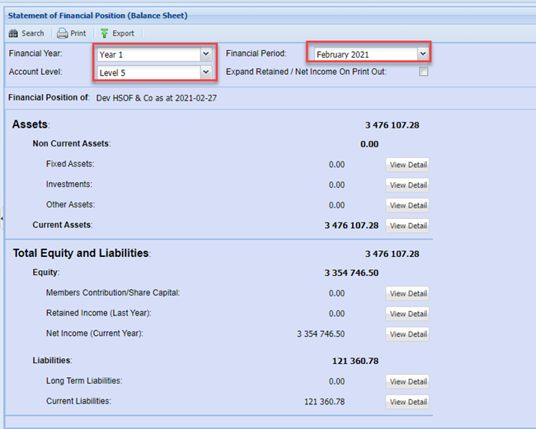View Detail for Retained Income (Last Year)
The image size is (536, 429).
(407, 314)
